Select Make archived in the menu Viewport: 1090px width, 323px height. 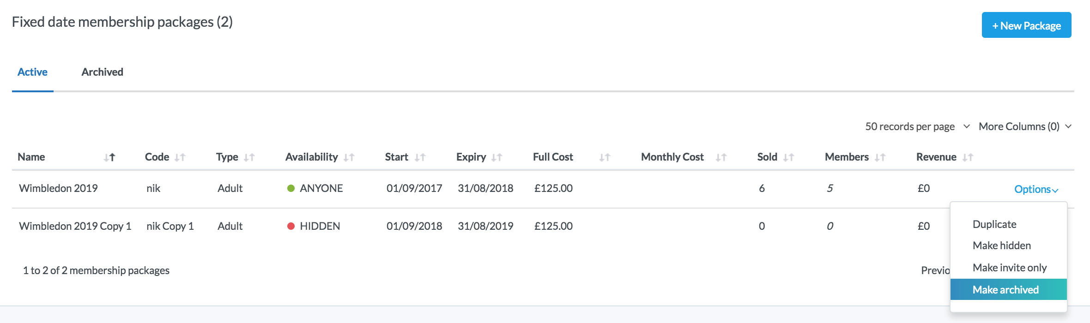point(1005,290)
